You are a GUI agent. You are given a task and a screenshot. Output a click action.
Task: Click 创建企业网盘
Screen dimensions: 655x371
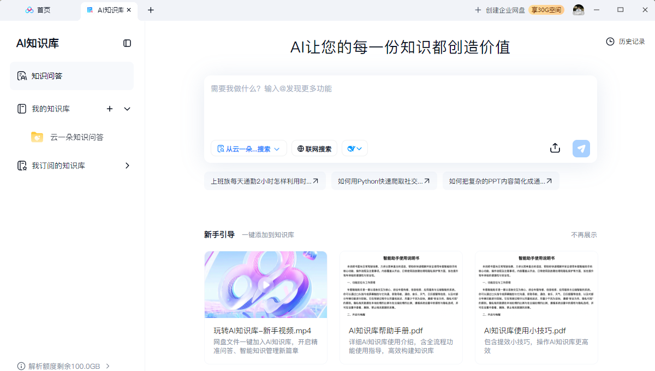click(500, 10)
